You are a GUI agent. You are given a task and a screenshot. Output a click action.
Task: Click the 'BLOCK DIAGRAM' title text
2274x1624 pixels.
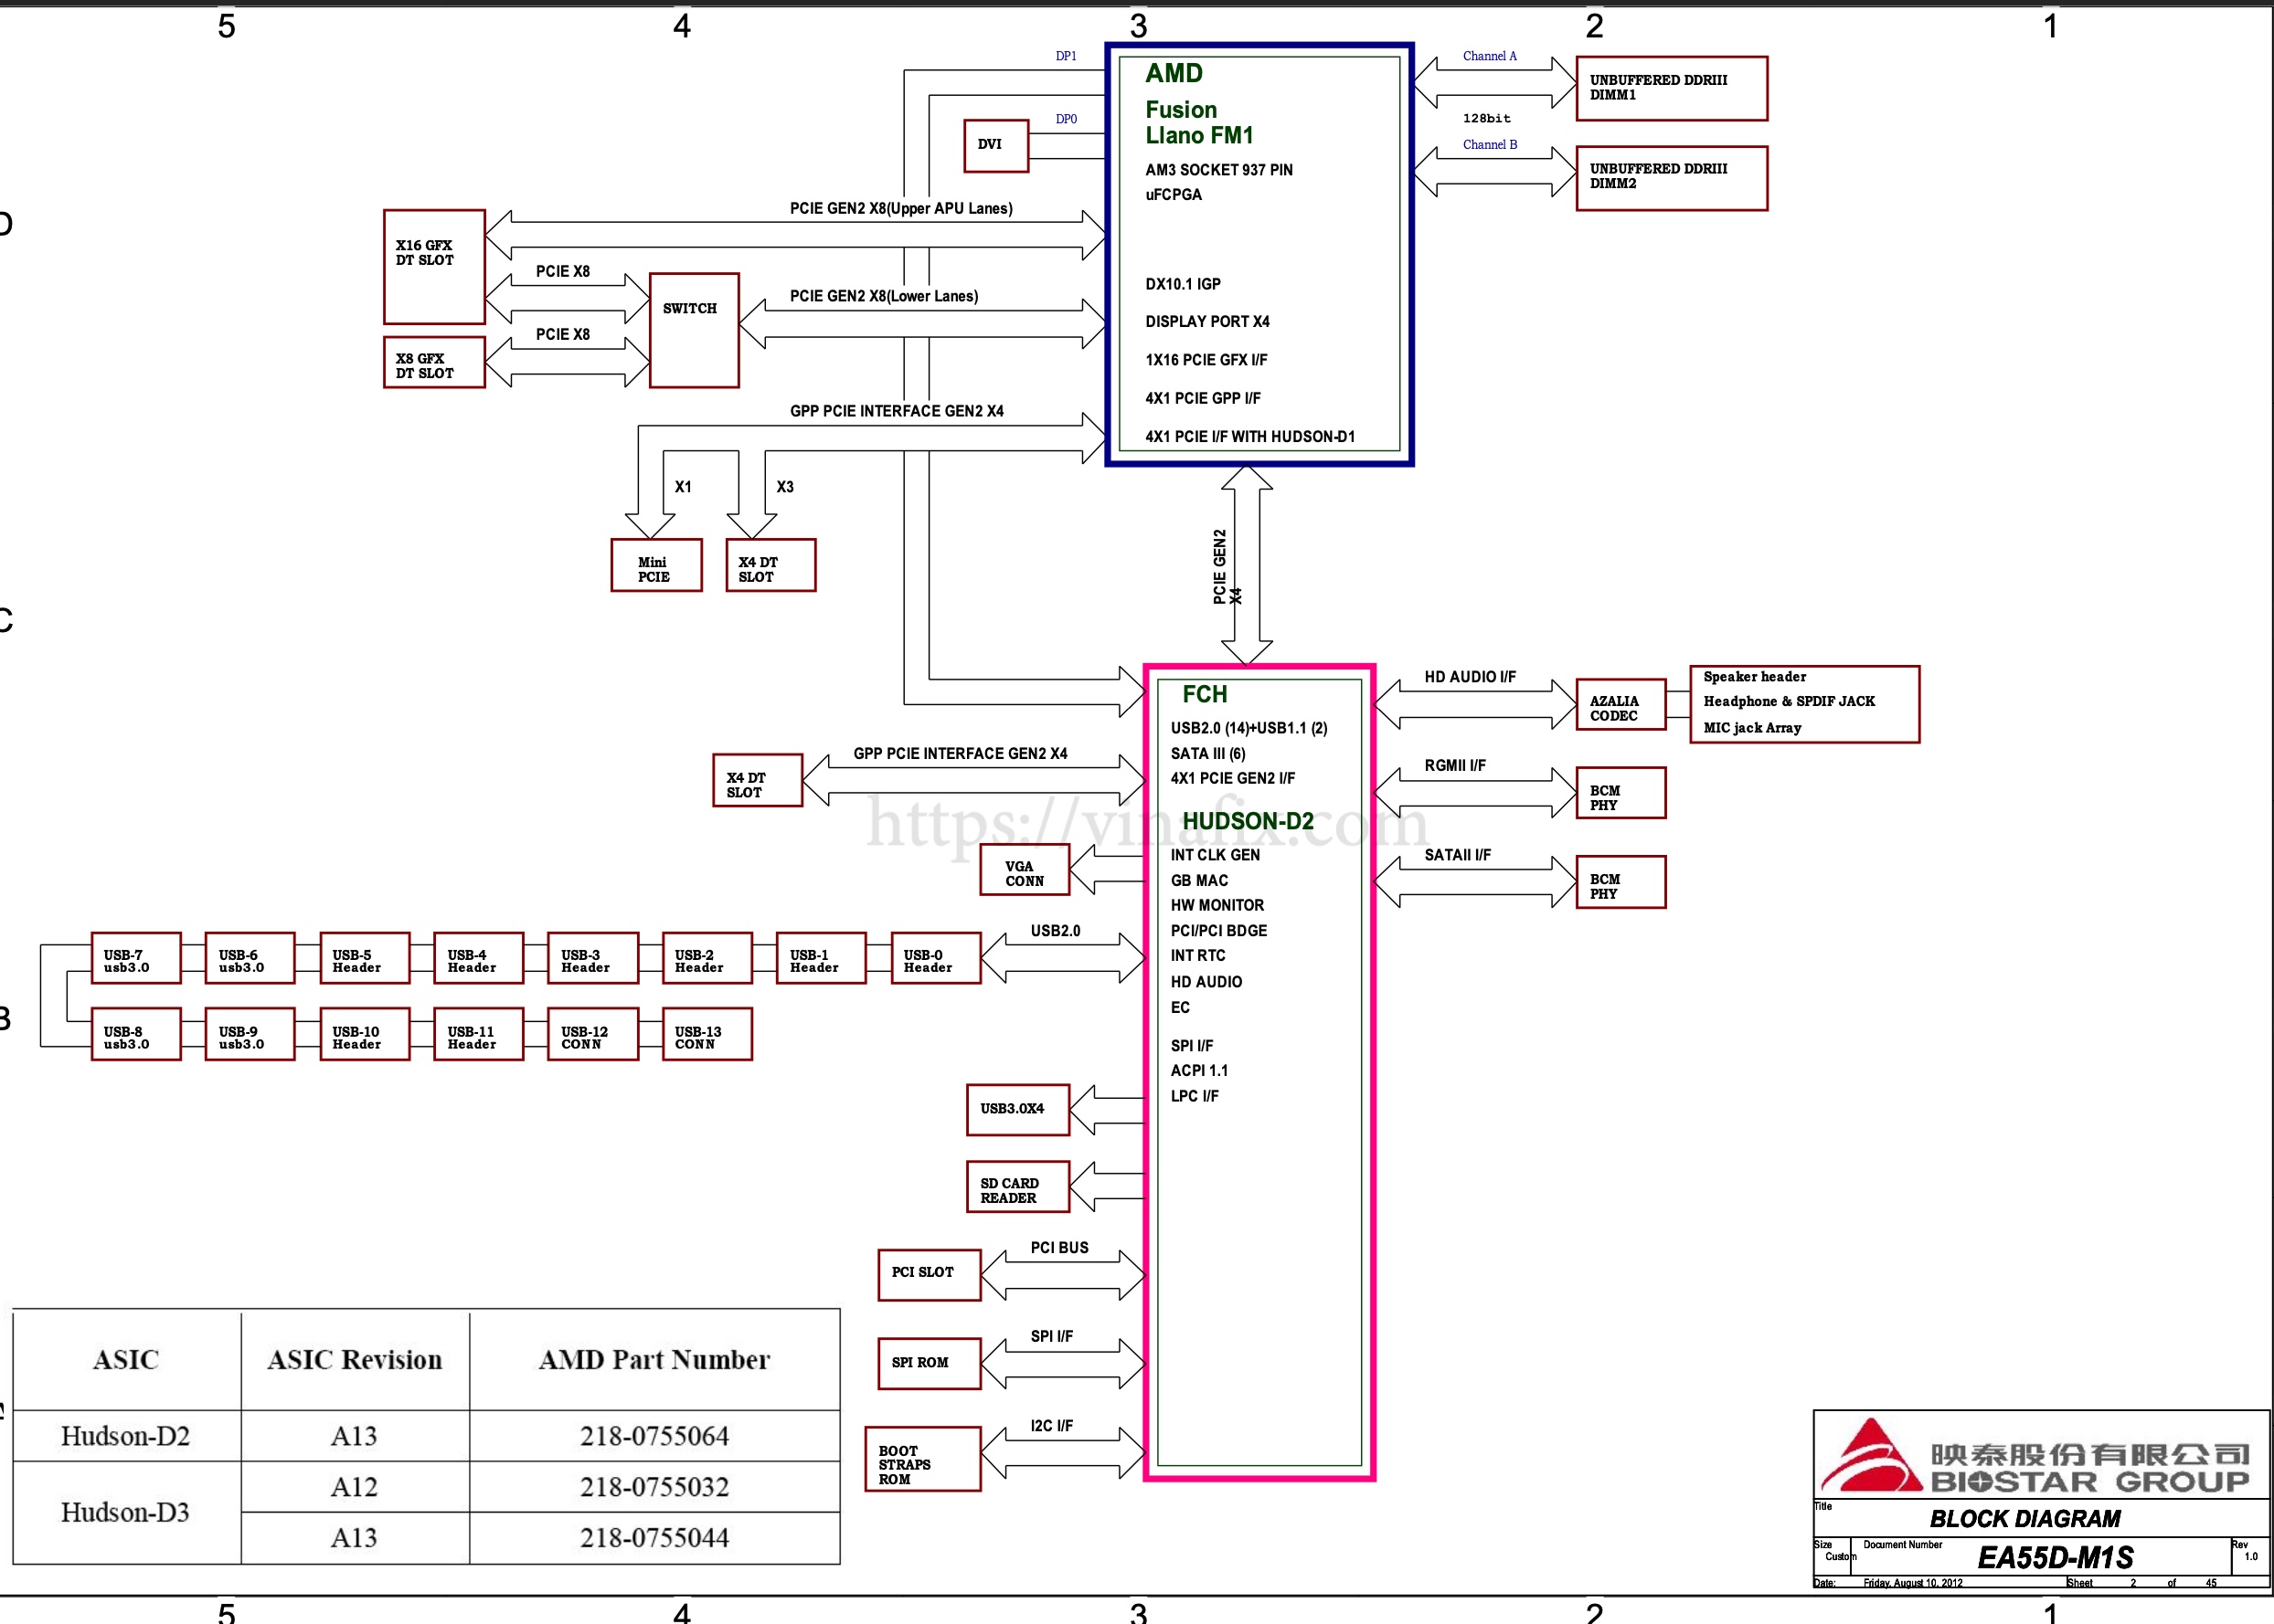[2024, 1519]
